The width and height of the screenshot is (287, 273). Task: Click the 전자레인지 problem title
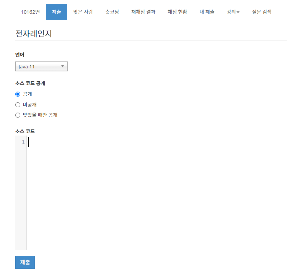34,34
